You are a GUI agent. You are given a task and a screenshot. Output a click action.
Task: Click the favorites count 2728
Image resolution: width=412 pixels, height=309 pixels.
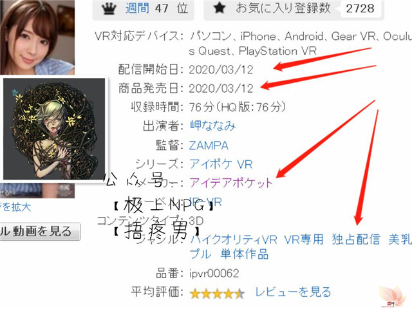(x=360, y=8)
